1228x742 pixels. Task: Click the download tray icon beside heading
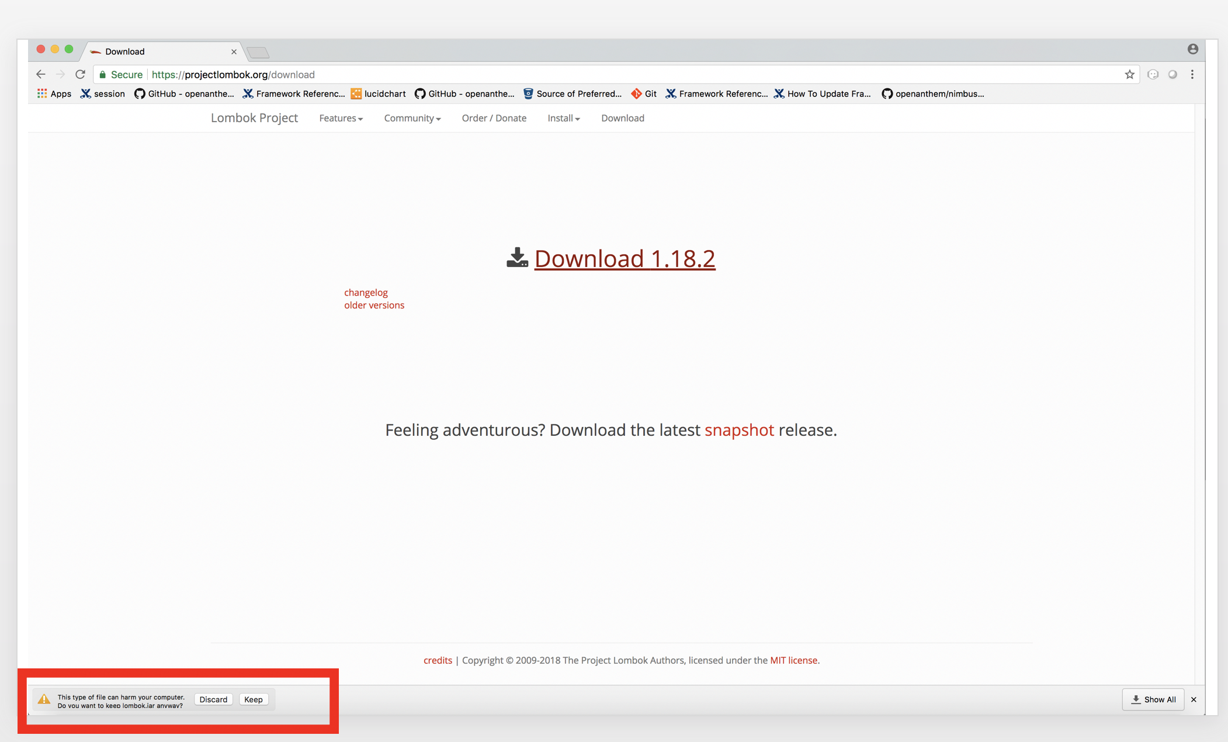[517, 258]
